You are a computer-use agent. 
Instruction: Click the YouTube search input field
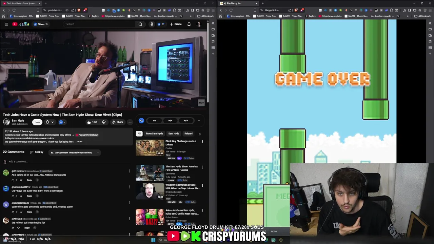point(100,24)
